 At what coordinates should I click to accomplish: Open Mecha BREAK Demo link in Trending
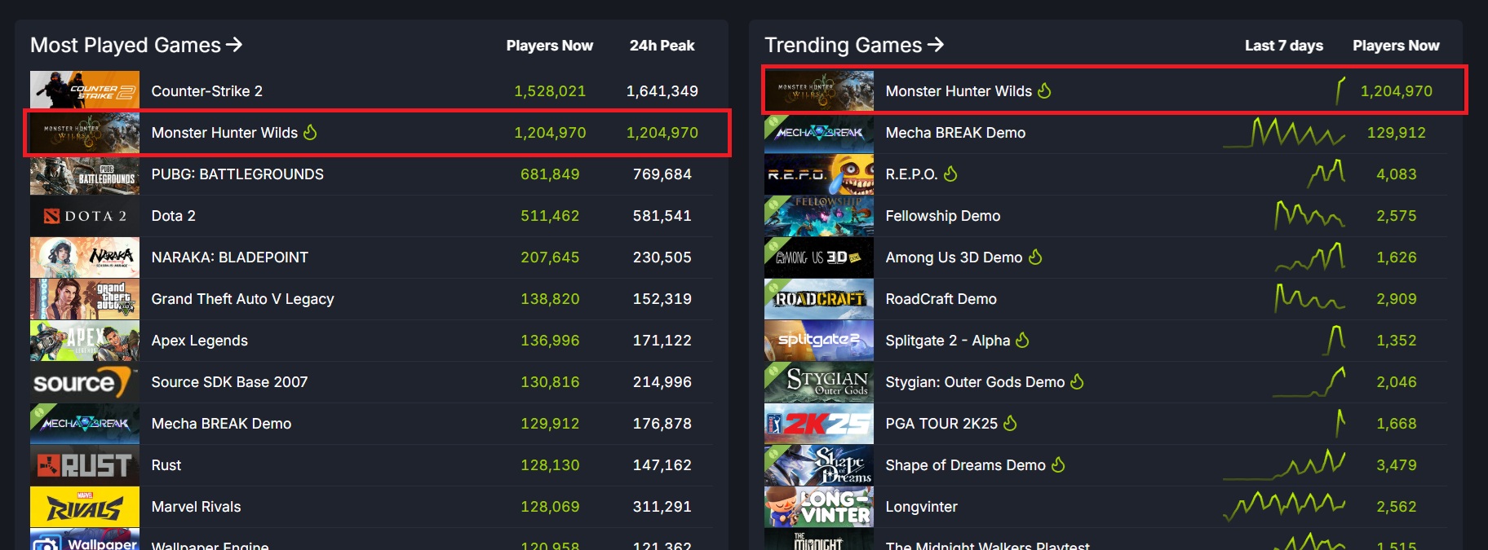[x=955, y=133]
